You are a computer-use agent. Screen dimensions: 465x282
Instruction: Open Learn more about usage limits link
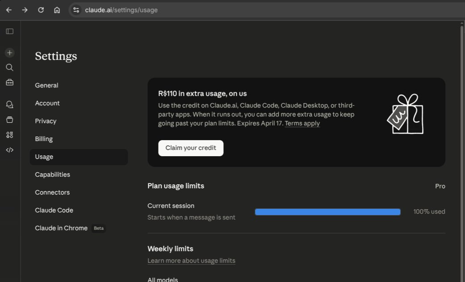tap(191, 261)
